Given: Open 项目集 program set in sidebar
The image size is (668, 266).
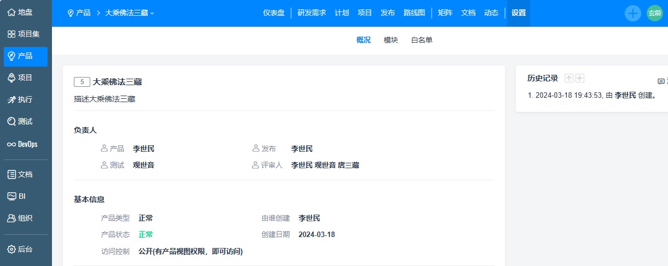Looking at the screenshot, I should (25, 34).
